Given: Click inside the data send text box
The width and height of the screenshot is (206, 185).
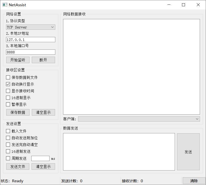Looking at the screenshot, I should point(119,152).
